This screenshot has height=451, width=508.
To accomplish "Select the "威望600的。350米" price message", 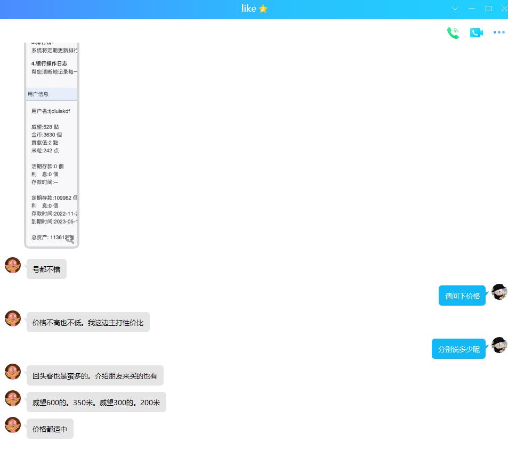I will click(96, 403).
